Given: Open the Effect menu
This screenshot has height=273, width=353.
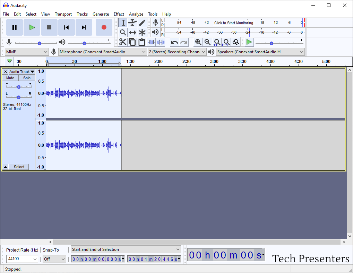Looking at the screenshot, I should coord(119,14).
